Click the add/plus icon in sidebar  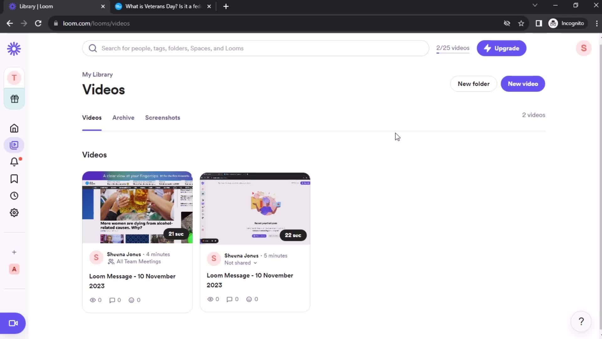pyautogui.click(x=14, y=252)
